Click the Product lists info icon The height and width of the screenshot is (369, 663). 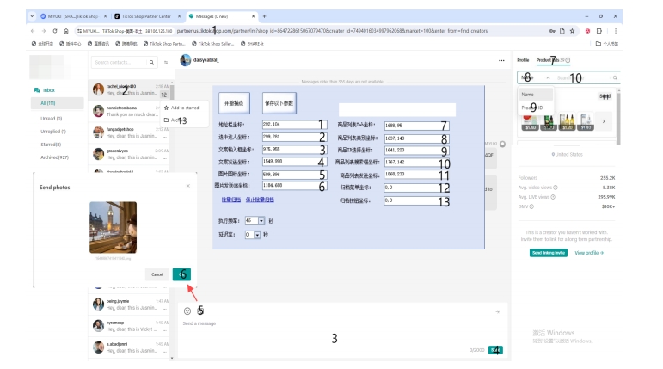(568, 60)
